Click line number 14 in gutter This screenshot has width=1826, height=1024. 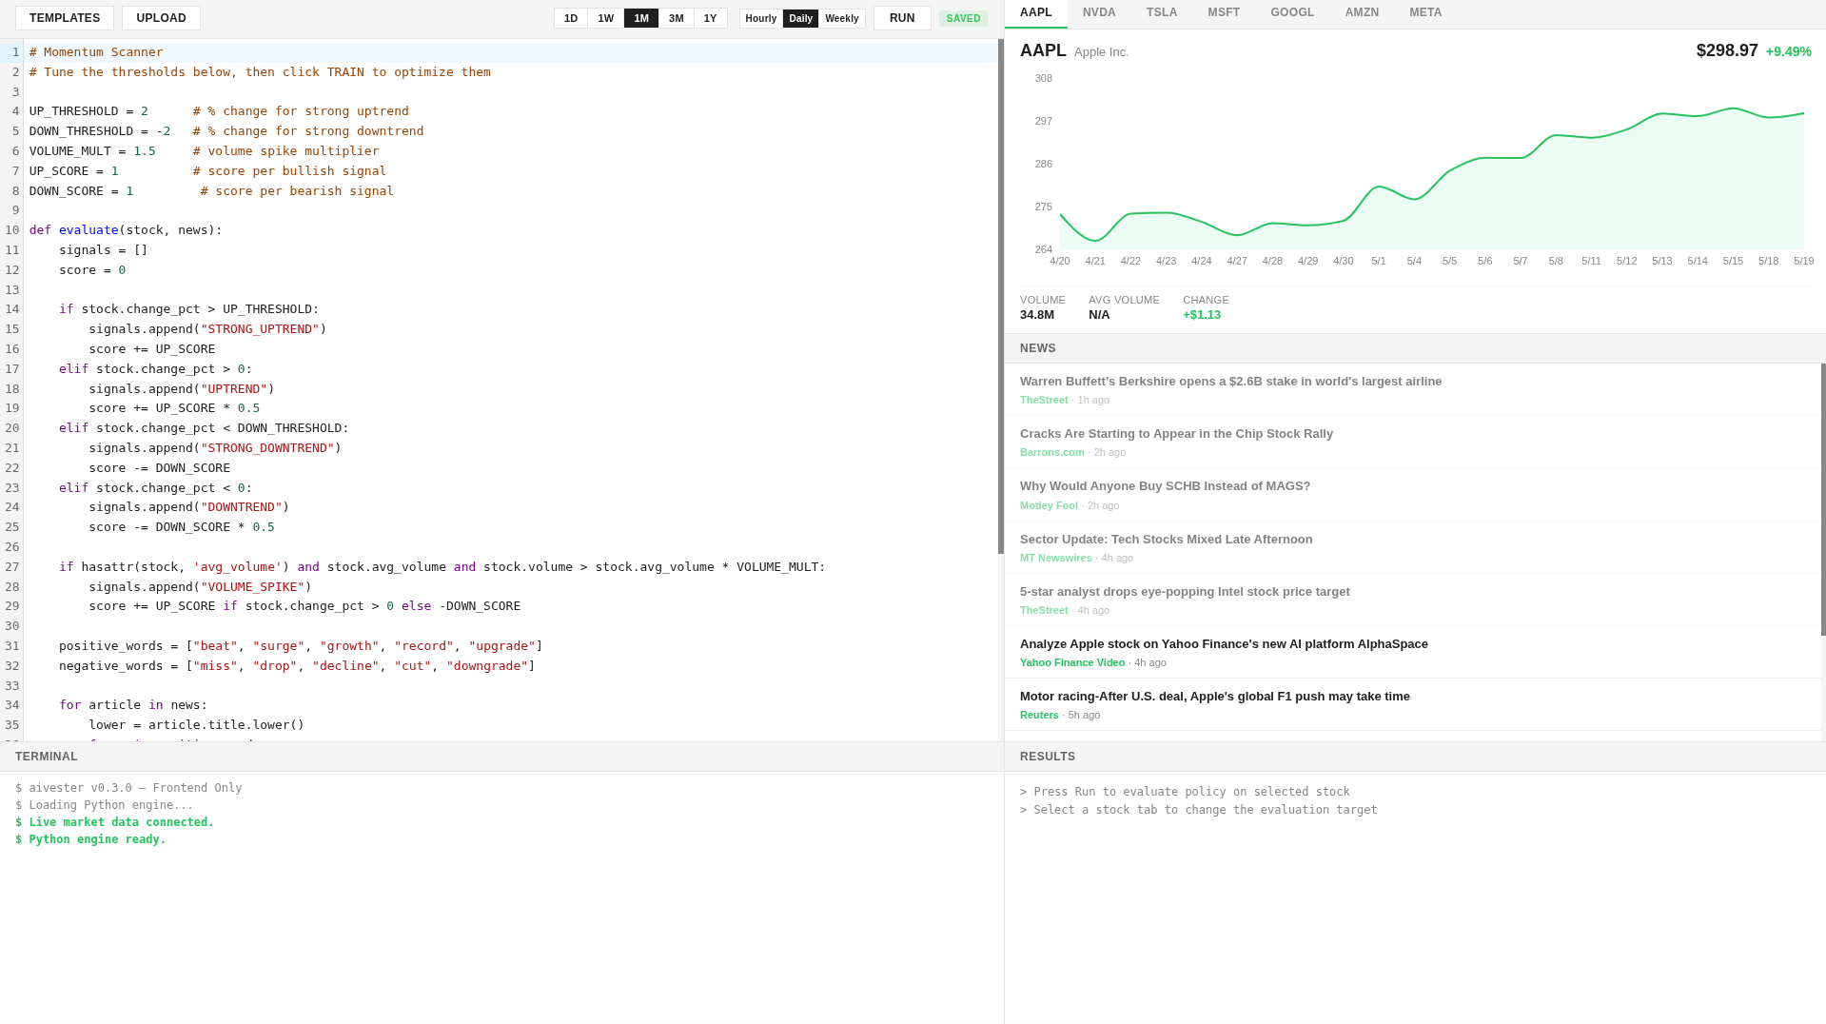(12, 309)
